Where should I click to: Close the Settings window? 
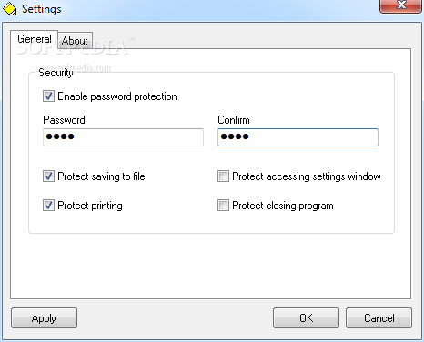point(401,5)
